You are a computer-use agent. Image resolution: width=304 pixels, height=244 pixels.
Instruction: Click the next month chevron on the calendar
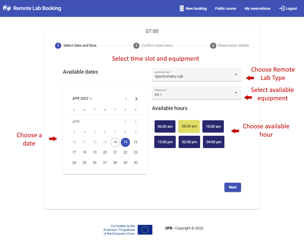(136, 99)
